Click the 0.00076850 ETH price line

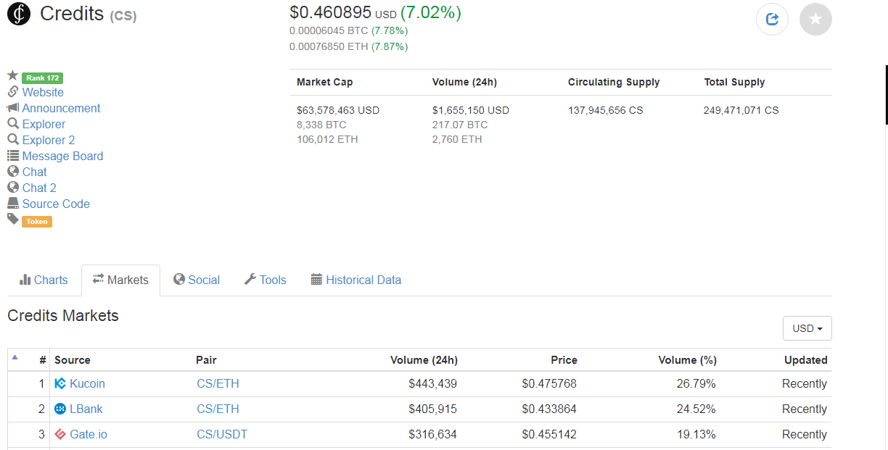coord(348,46)
